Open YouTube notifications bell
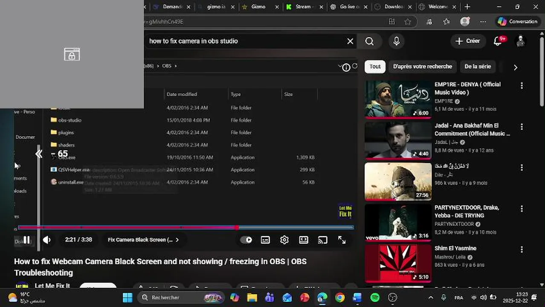This screenshot has width=545, height=307. tap(498, 41)
